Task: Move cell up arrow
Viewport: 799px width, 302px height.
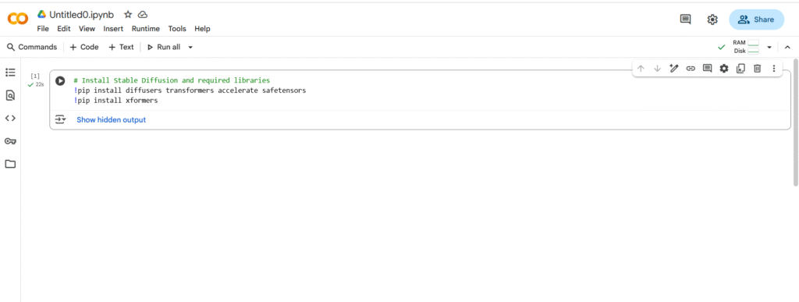Action: click(x=641, y=68)
